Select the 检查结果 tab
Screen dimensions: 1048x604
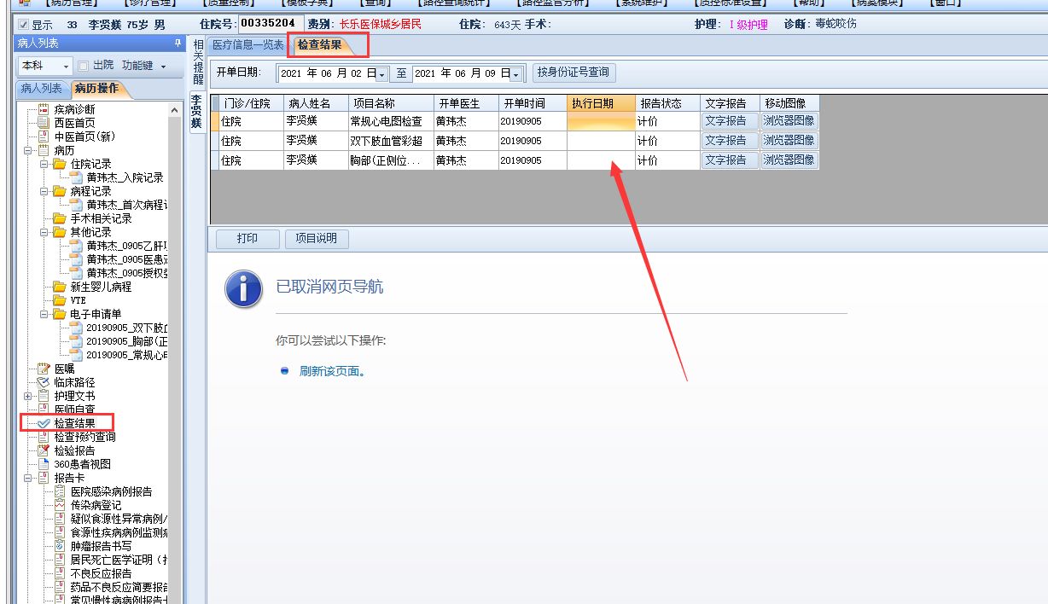(x=321, y=45)
